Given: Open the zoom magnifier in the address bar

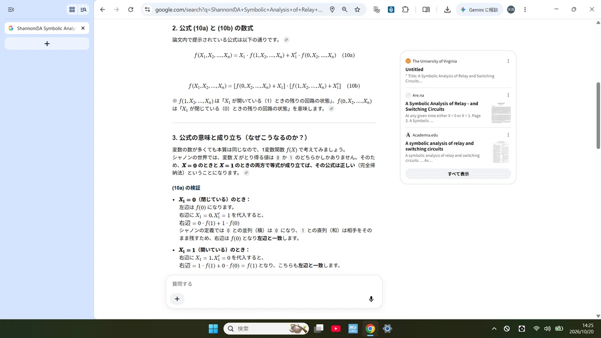Looking at the screenshot, I should tap(345, 10).
